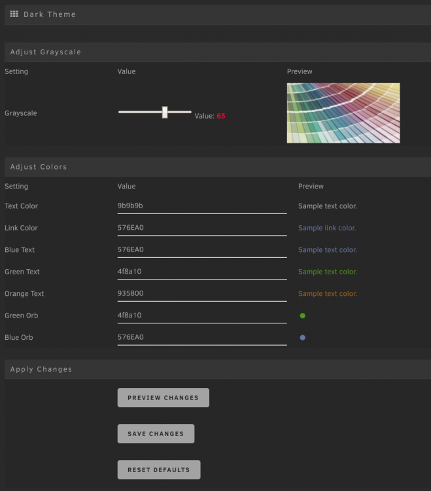431x491 pixels.
Task: Click the Blue Orb setting label
Action: click(18, 338)
